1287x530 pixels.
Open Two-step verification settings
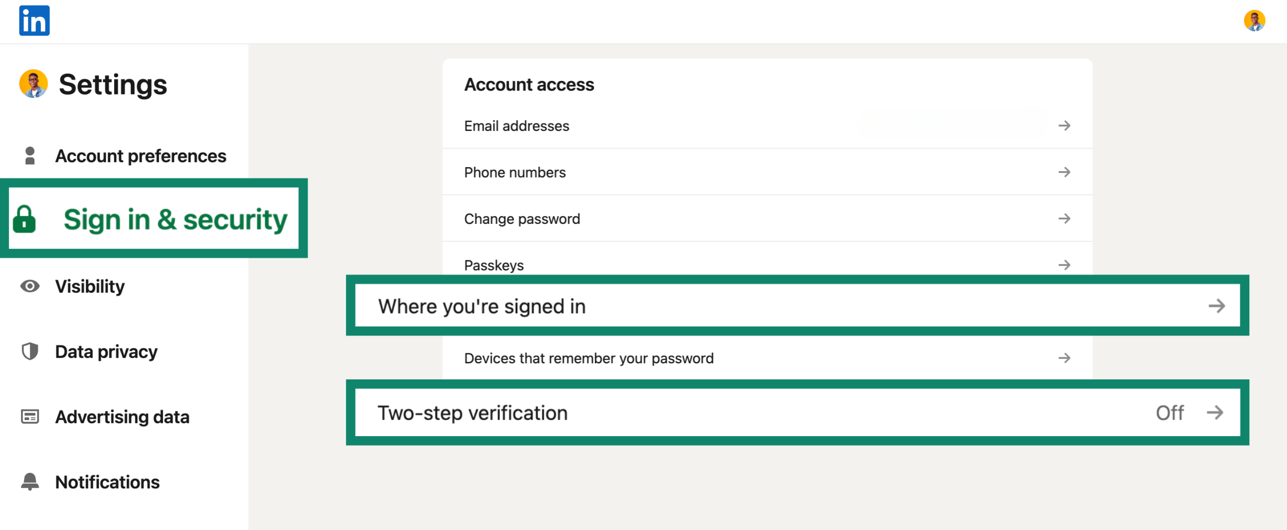pyautogui.click(x=473, y=413)
